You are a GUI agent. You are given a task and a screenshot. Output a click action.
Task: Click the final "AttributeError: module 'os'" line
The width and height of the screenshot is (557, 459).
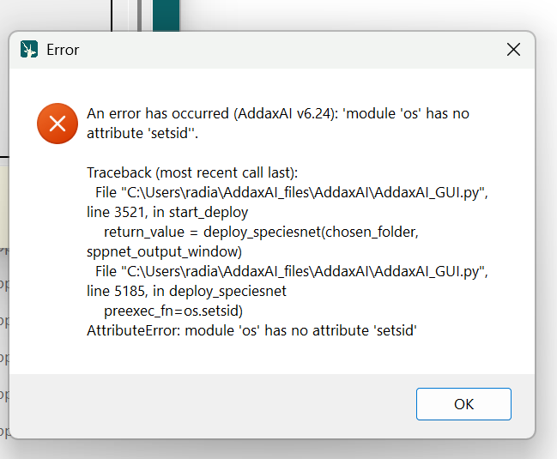click(x=251, y=330)
